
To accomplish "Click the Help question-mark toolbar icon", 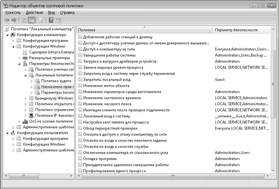I will [51, 20].
